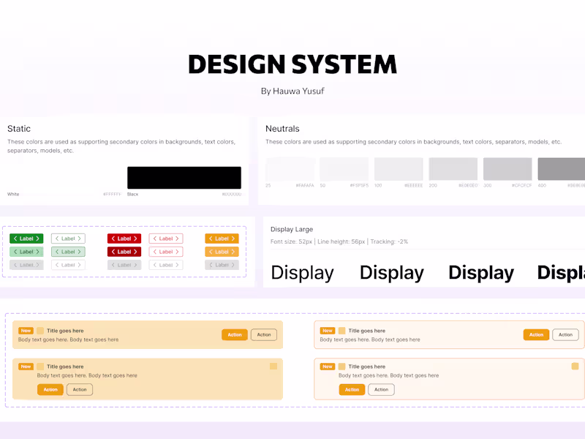585x439 pixels.
Task: Click the right chevron icon on the dark red Label button
Action: point(135,251)
